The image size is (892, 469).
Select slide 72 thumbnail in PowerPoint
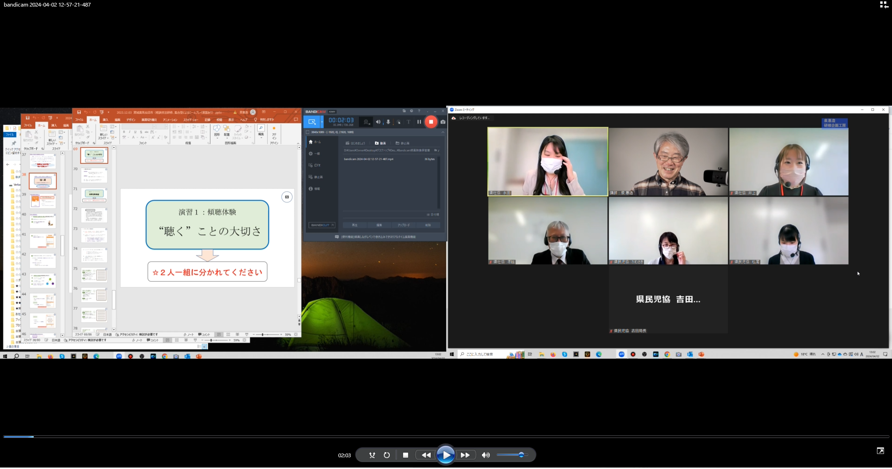click(94, 215)
